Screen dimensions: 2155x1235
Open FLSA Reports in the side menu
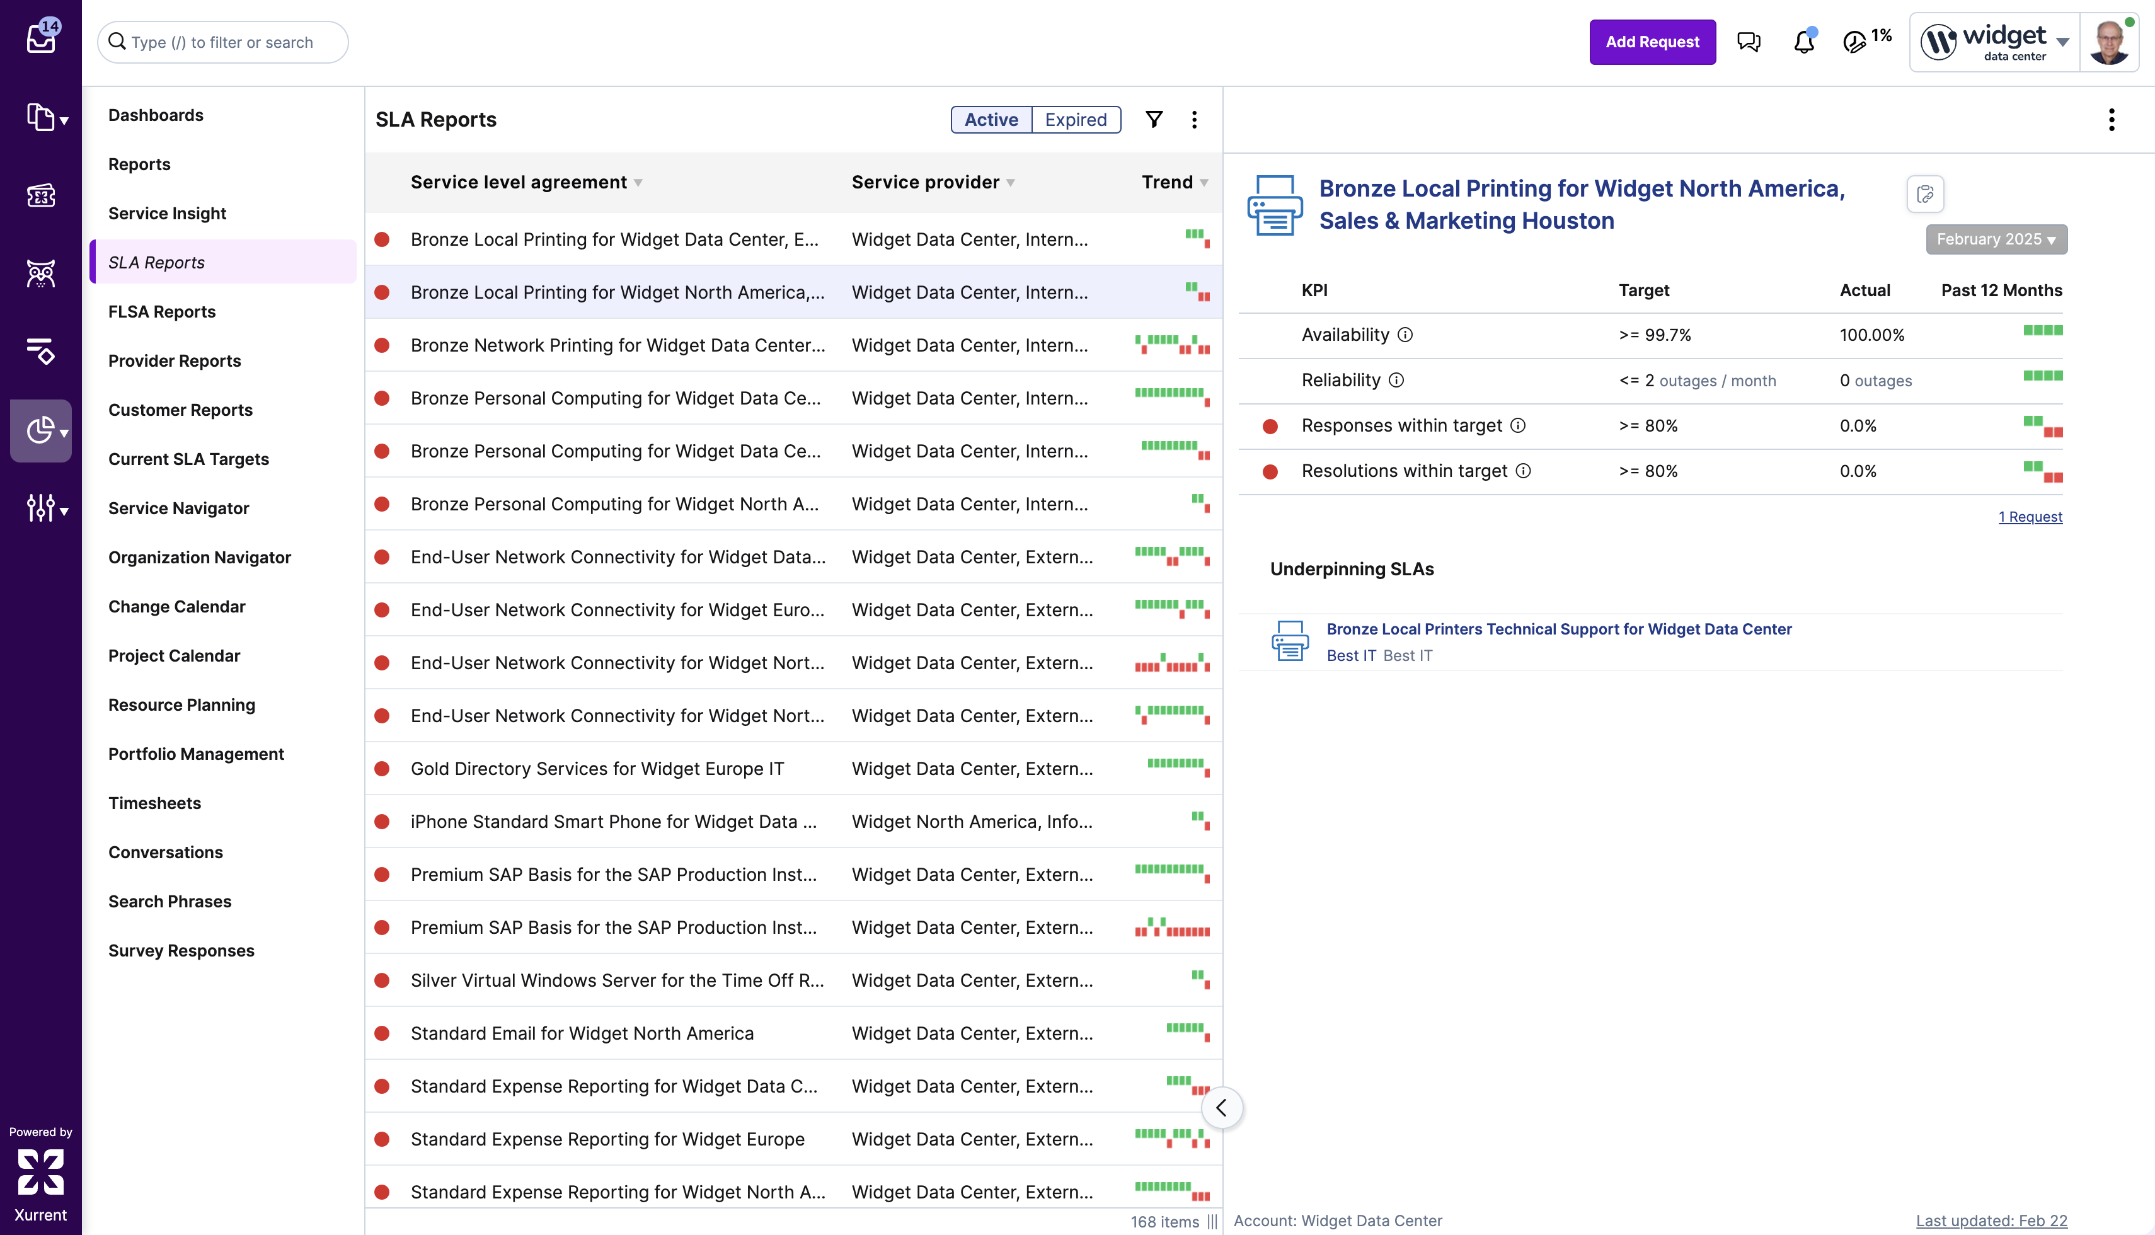point(162,311)
